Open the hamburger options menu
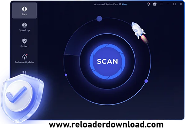Screen dimensions: 185x130 (161, 4)
